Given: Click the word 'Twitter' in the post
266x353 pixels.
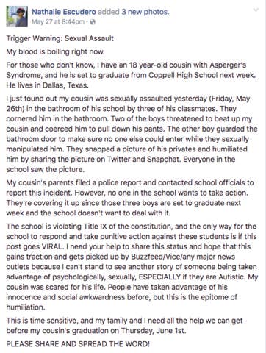Looking at the screenshot, I should coord(118,160).
